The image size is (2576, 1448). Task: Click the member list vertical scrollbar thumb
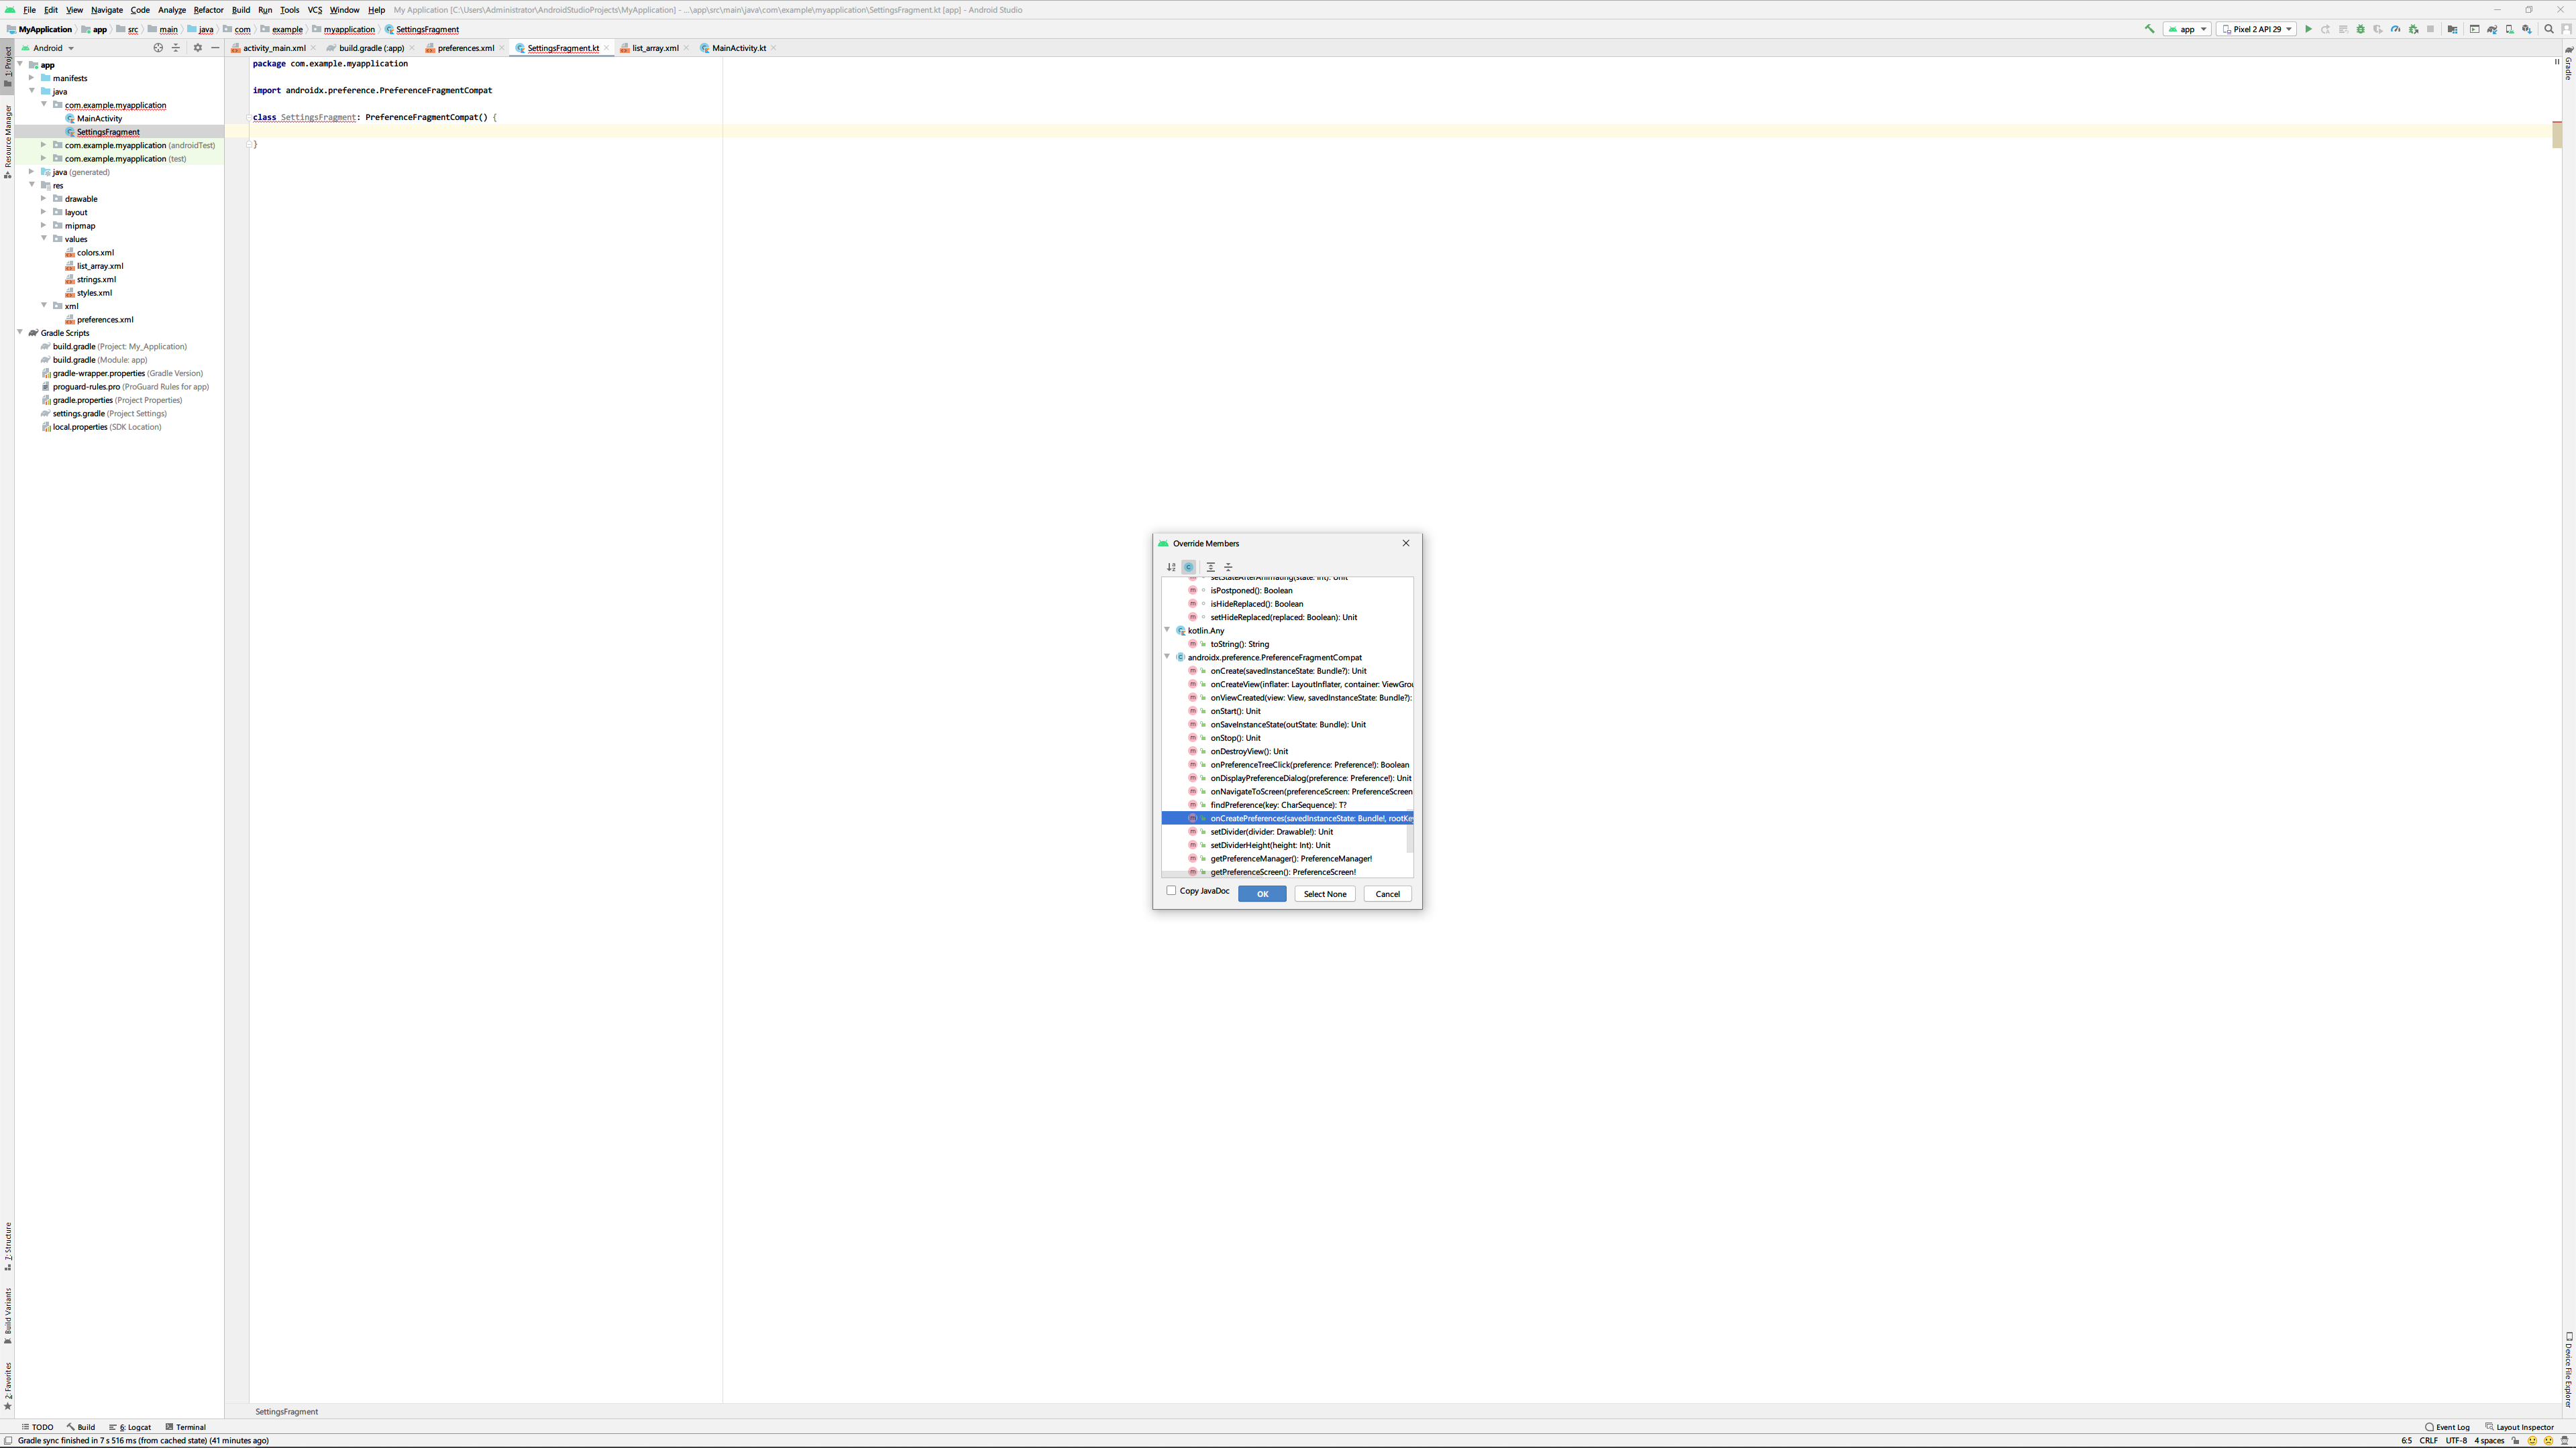pos(1410,833)
